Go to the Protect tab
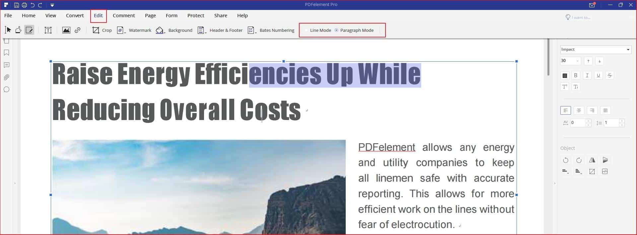 click(x=196, y=16)
